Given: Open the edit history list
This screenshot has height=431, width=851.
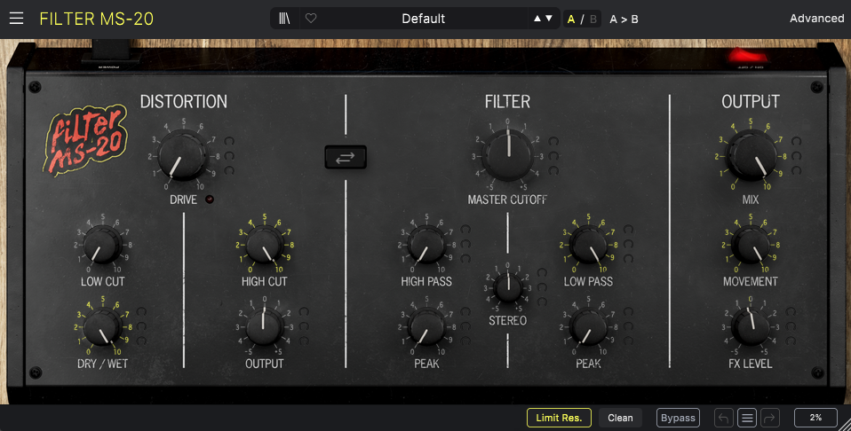Looking at the screenshot, I should tap(747, 418).
